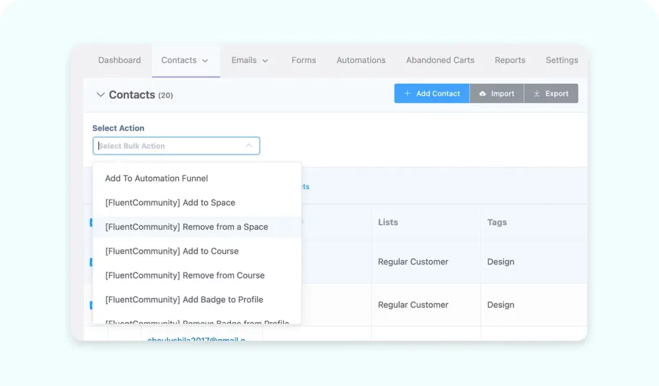
Task: Click the plus icon on Add Contact
Action: point(407,93)
